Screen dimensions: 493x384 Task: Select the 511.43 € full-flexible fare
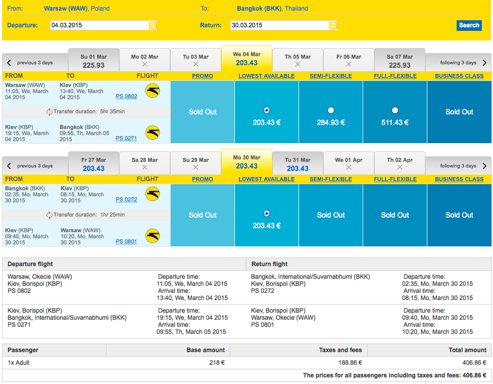(x=395, y=110)
